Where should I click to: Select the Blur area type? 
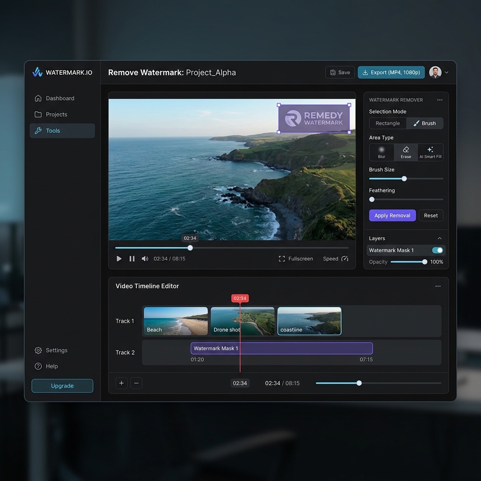click(x=381, y=152)
